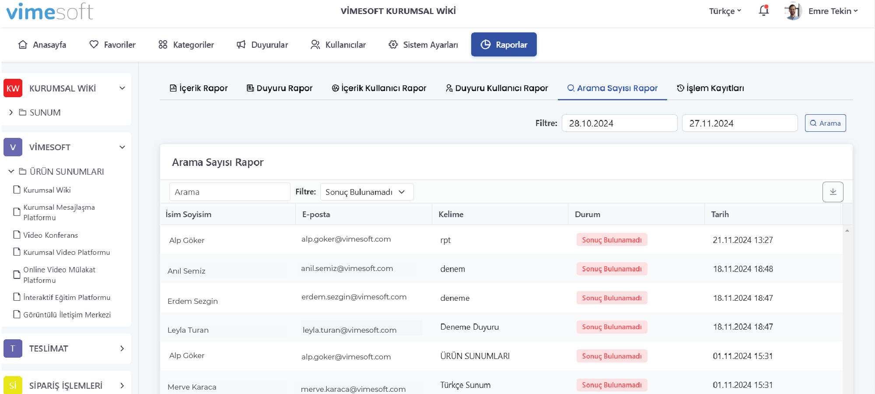Open Kurumsal Mesajlaşma Platformu document

click(x=54, y=212)
